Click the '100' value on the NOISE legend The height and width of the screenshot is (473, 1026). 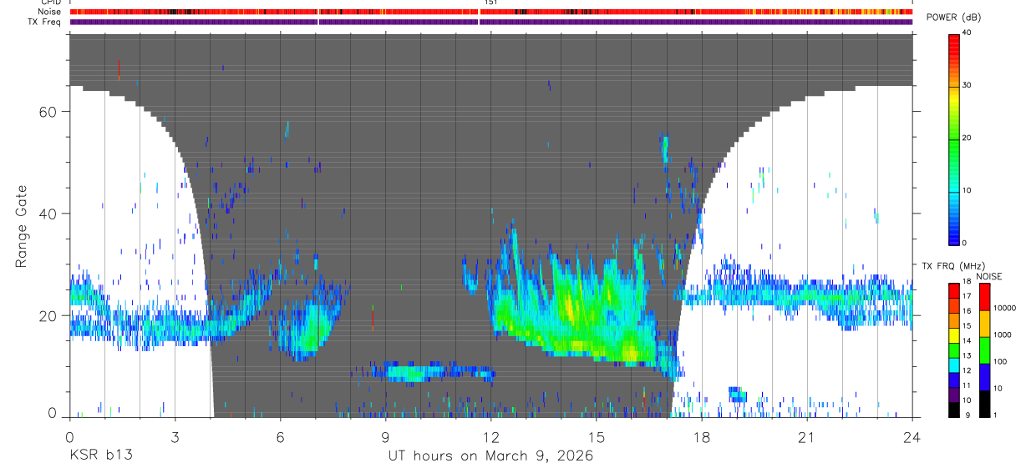click(x=1002, y=361)
